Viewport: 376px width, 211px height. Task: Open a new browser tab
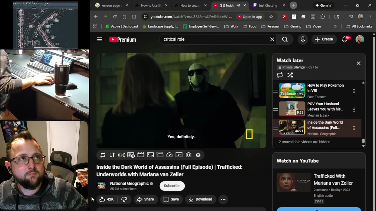(x=293, y=5)
